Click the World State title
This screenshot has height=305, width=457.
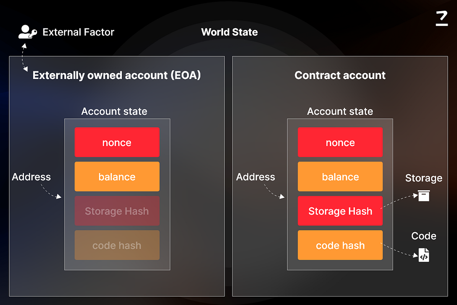(229, 32)
